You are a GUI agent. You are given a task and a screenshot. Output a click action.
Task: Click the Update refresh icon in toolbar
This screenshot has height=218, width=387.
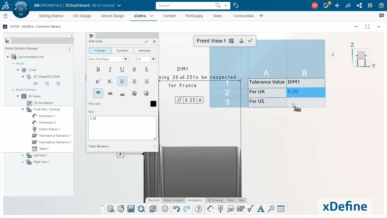pyautogui.click(x=141, y=209)
